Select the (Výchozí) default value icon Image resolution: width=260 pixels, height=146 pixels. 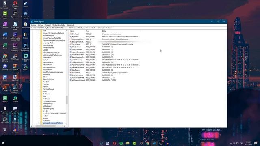tap(71, 34)
